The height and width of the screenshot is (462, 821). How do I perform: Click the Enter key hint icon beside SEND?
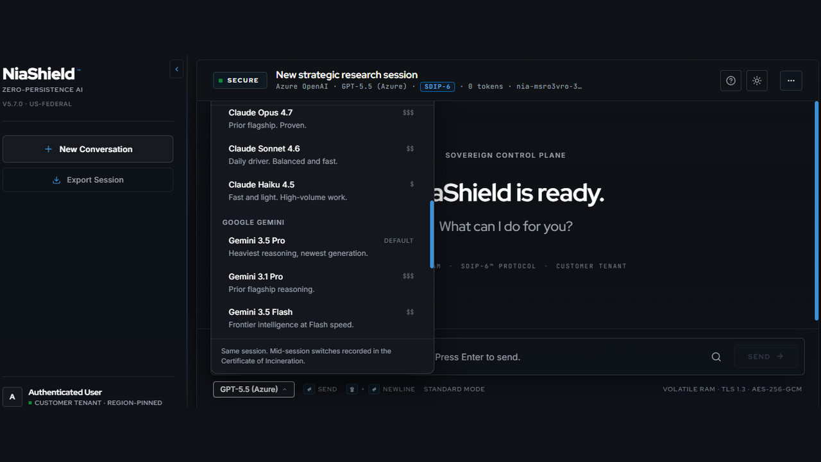(x=309, y=389)
